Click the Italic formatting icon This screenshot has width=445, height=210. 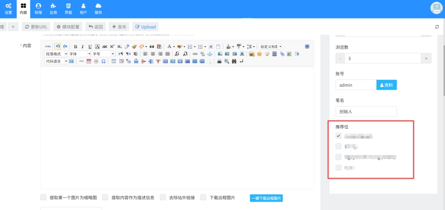pos(82,47)
